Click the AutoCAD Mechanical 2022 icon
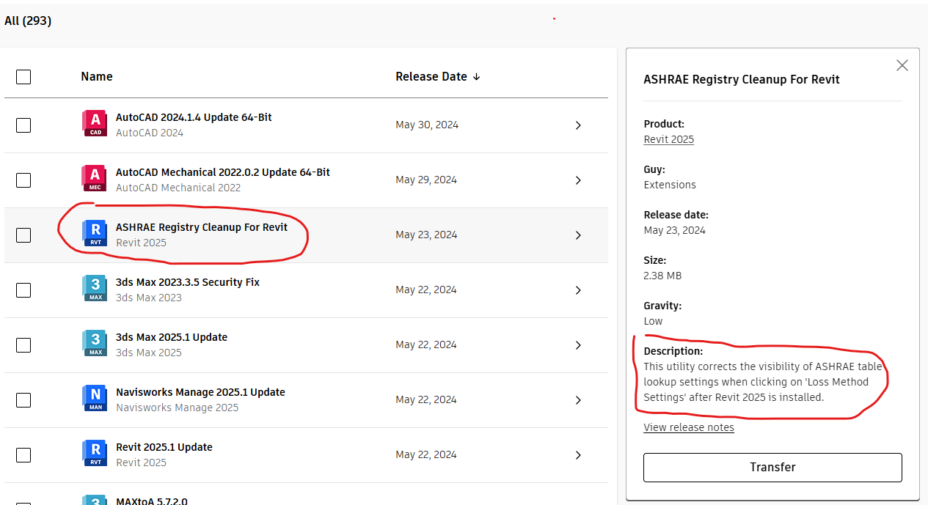Image resolution: width=928 pixels, height=505 pixels. 94,180
